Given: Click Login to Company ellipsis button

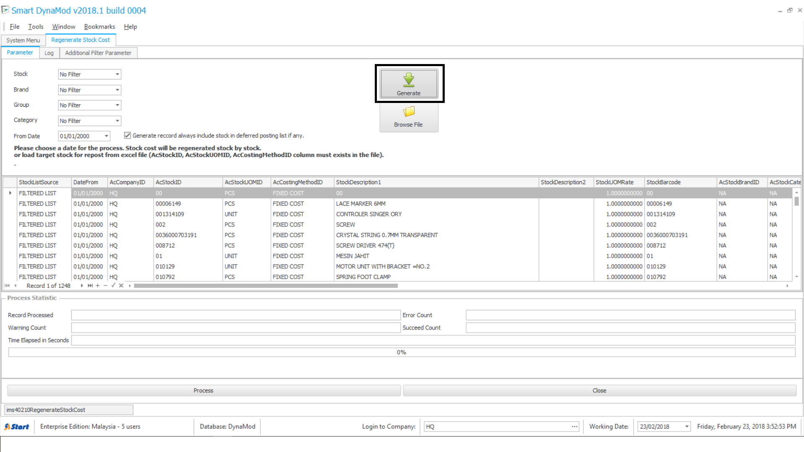Looking at the screenshot, I should (575, 426).
